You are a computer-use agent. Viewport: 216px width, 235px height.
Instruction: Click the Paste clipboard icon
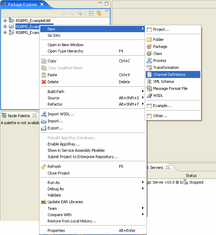44,75
